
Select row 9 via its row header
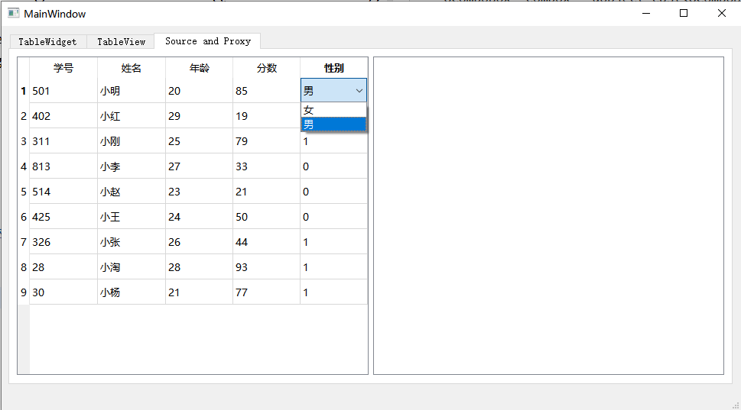click(x=24, y=292)
